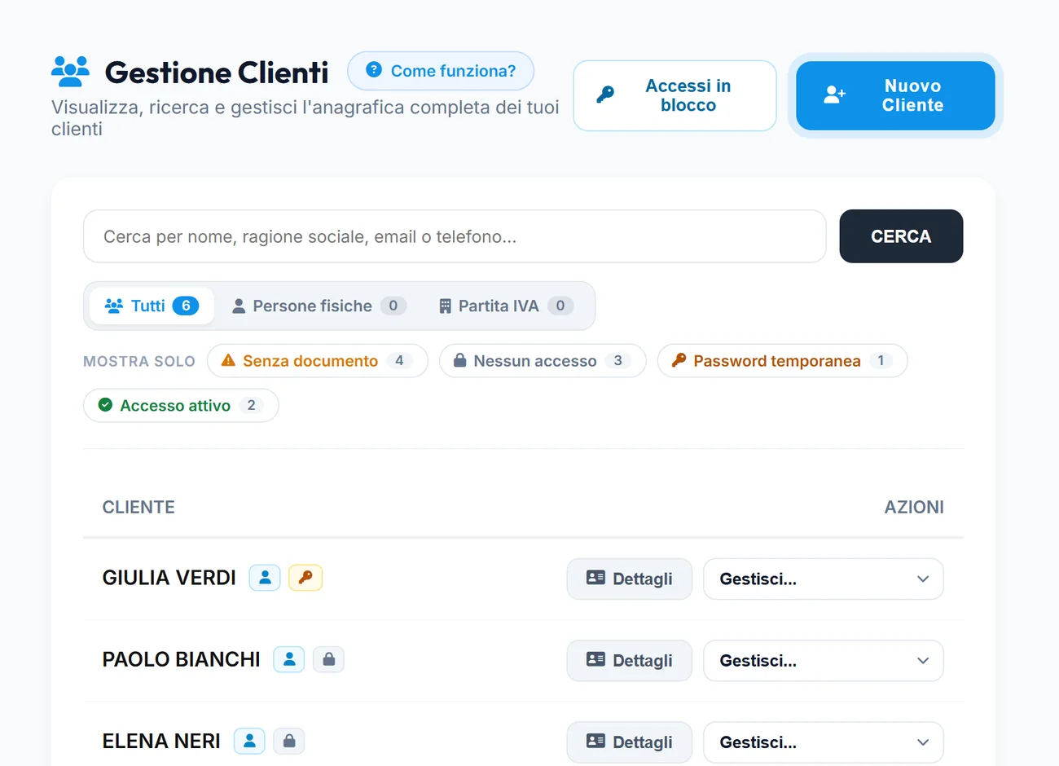The image size is (1059, 766).
Task: Open Dettagli for PAOLO BIANCHI
Action: click(x=630, y=660)
